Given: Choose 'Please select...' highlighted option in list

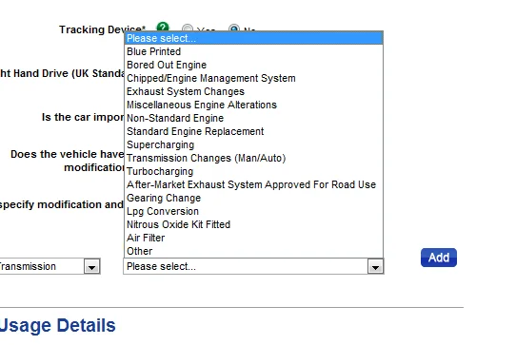Looking at the screenshot, I should pyautogui.click(x=254, y=38).
